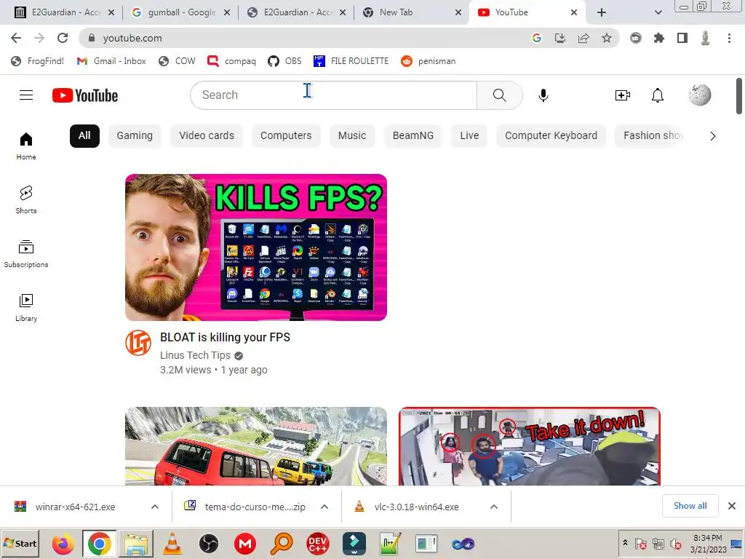Open the red van BeamNG video thumbnail
The image size is (745, 559).
tap(256, 446)
